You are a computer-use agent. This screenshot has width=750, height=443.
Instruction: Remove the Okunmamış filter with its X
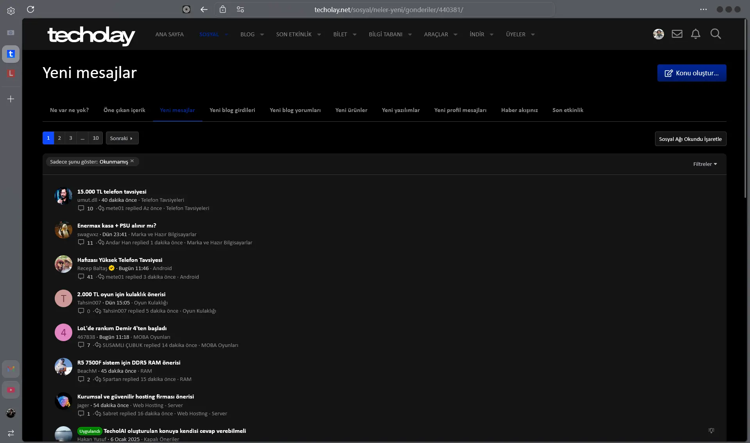coord(132,161)
